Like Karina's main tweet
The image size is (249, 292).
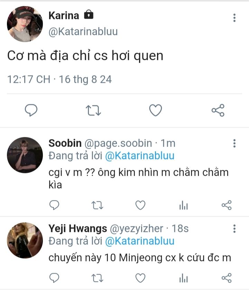point(156,110)
